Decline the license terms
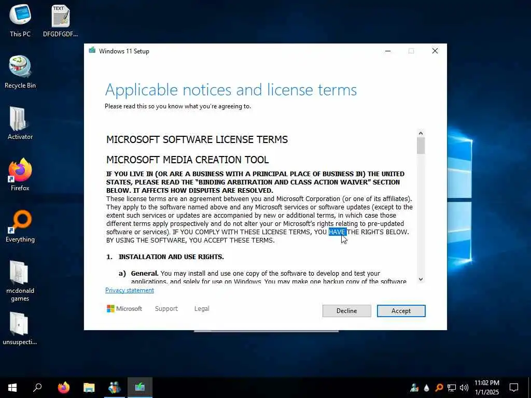Screen dimensions: 531x398 coord(346,311)
